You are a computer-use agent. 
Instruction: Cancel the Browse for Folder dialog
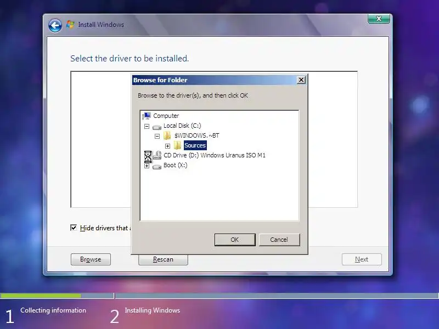[279, 240]
